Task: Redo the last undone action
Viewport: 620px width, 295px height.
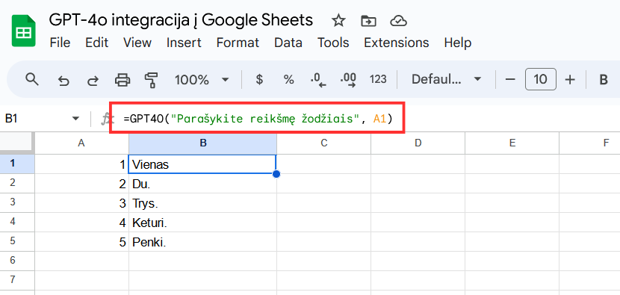Action: 93,81
